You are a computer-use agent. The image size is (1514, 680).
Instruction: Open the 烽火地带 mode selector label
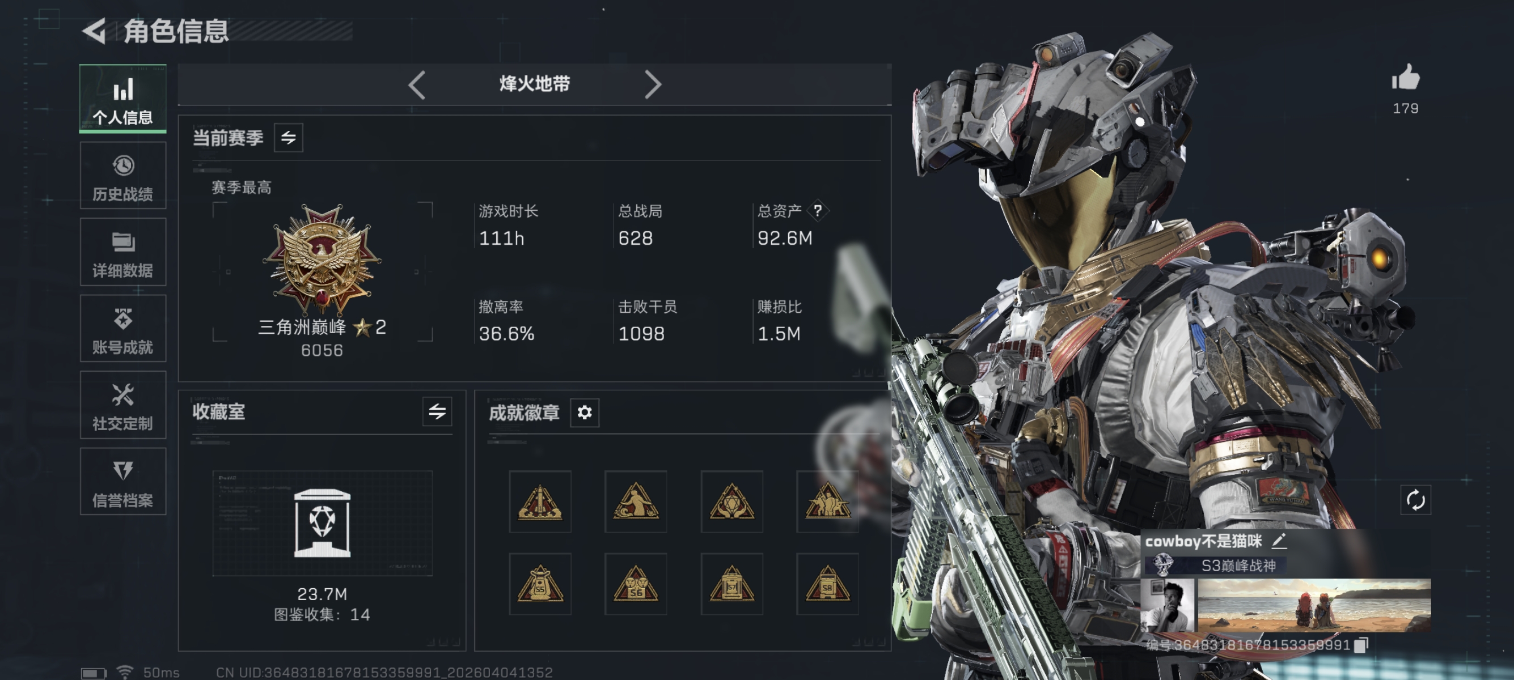coord(534,84)
